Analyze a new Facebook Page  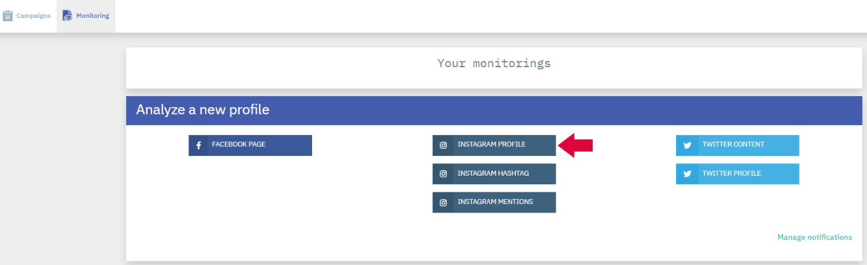[x=250, y=145]
